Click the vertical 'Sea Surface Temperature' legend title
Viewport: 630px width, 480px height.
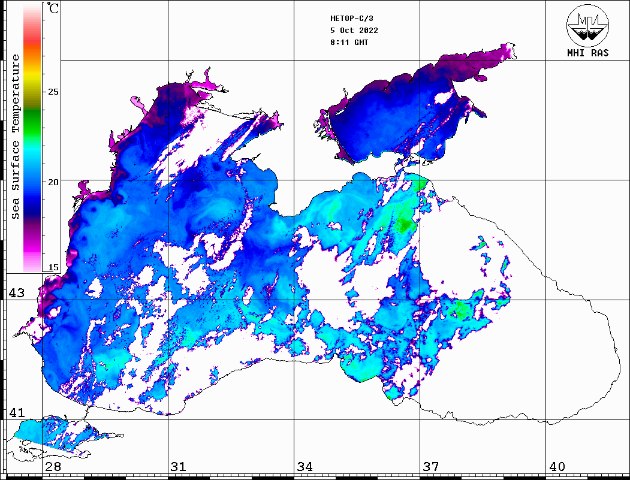click(x=16, y=137)
